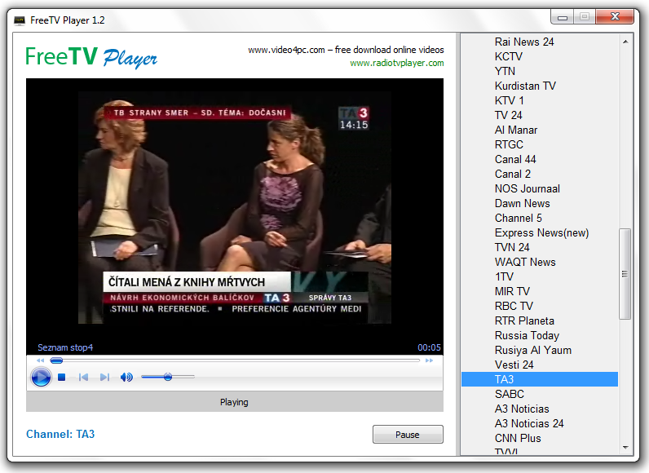Minimize the FreeTV Player window
Screen dimensions: 649x473
(x=562, y=17)
